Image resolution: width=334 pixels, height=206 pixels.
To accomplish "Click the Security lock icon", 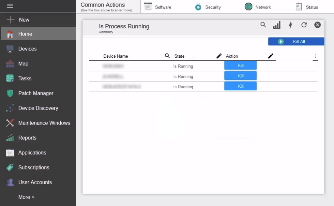I will [x=198, y=7].
